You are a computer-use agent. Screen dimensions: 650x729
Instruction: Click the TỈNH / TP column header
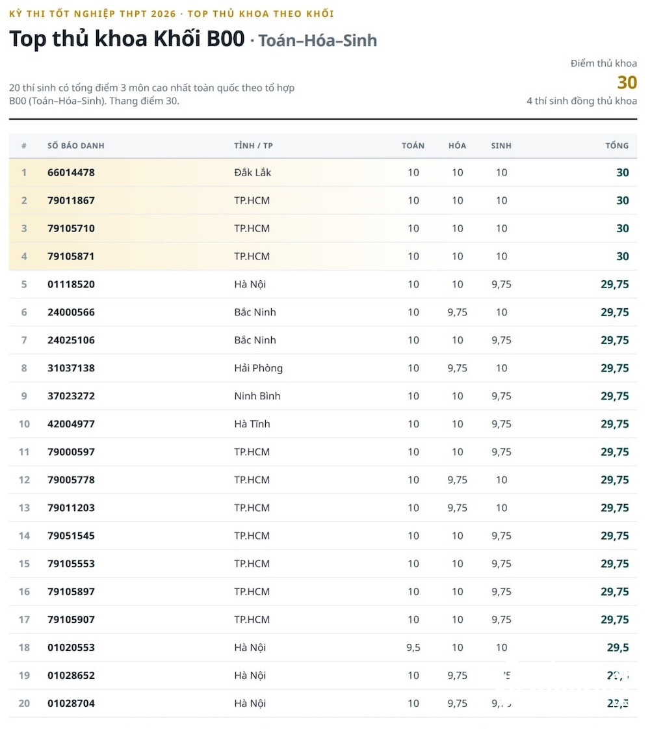pyautogui.click(x=253, y=146)
